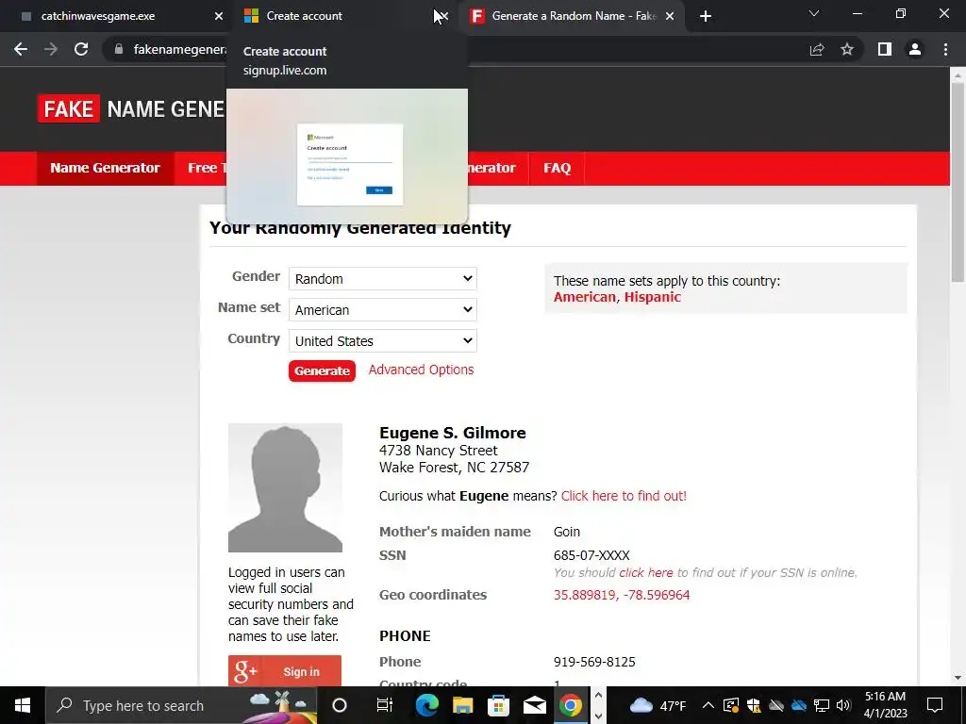Open Chrome three-dot menu
Viewport: 966px width, 724px height.
945,49
